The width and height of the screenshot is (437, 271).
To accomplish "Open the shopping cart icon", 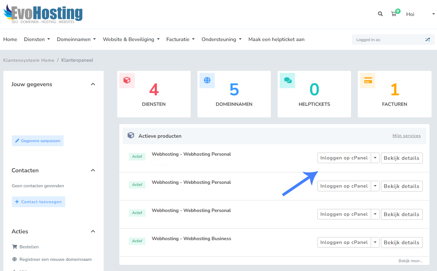I will point(394,14).
